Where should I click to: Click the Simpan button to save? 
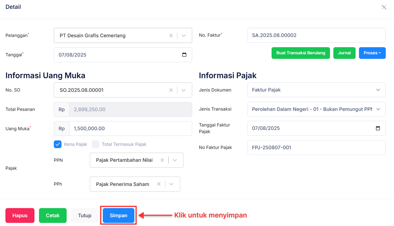coord(118,215)
